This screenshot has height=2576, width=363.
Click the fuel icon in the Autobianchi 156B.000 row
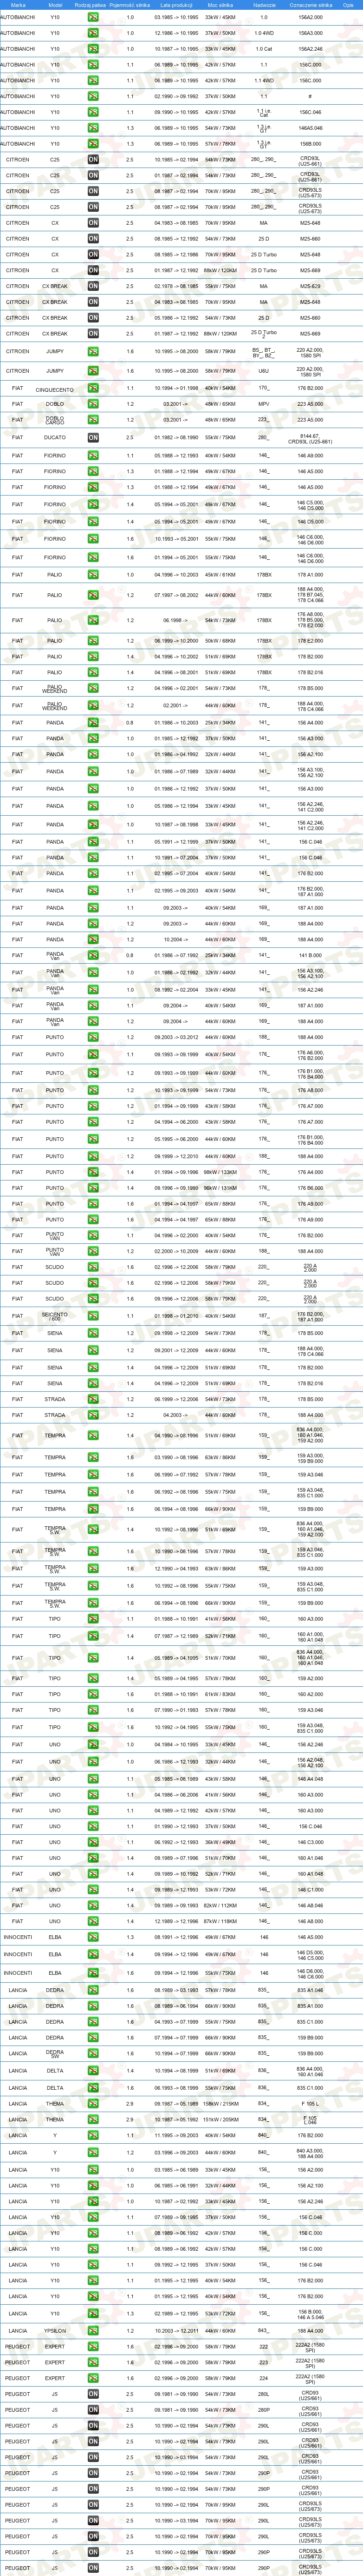coord(93,144)
